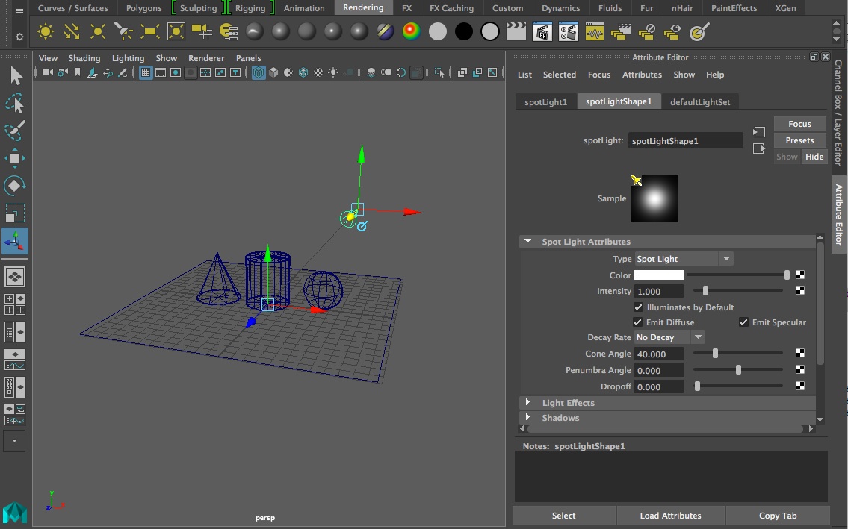Open the Decay Rate dropdown

669,337
